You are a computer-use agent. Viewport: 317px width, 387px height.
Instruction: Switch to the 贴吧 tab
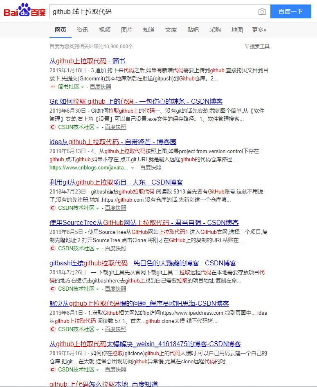(193, 30)
